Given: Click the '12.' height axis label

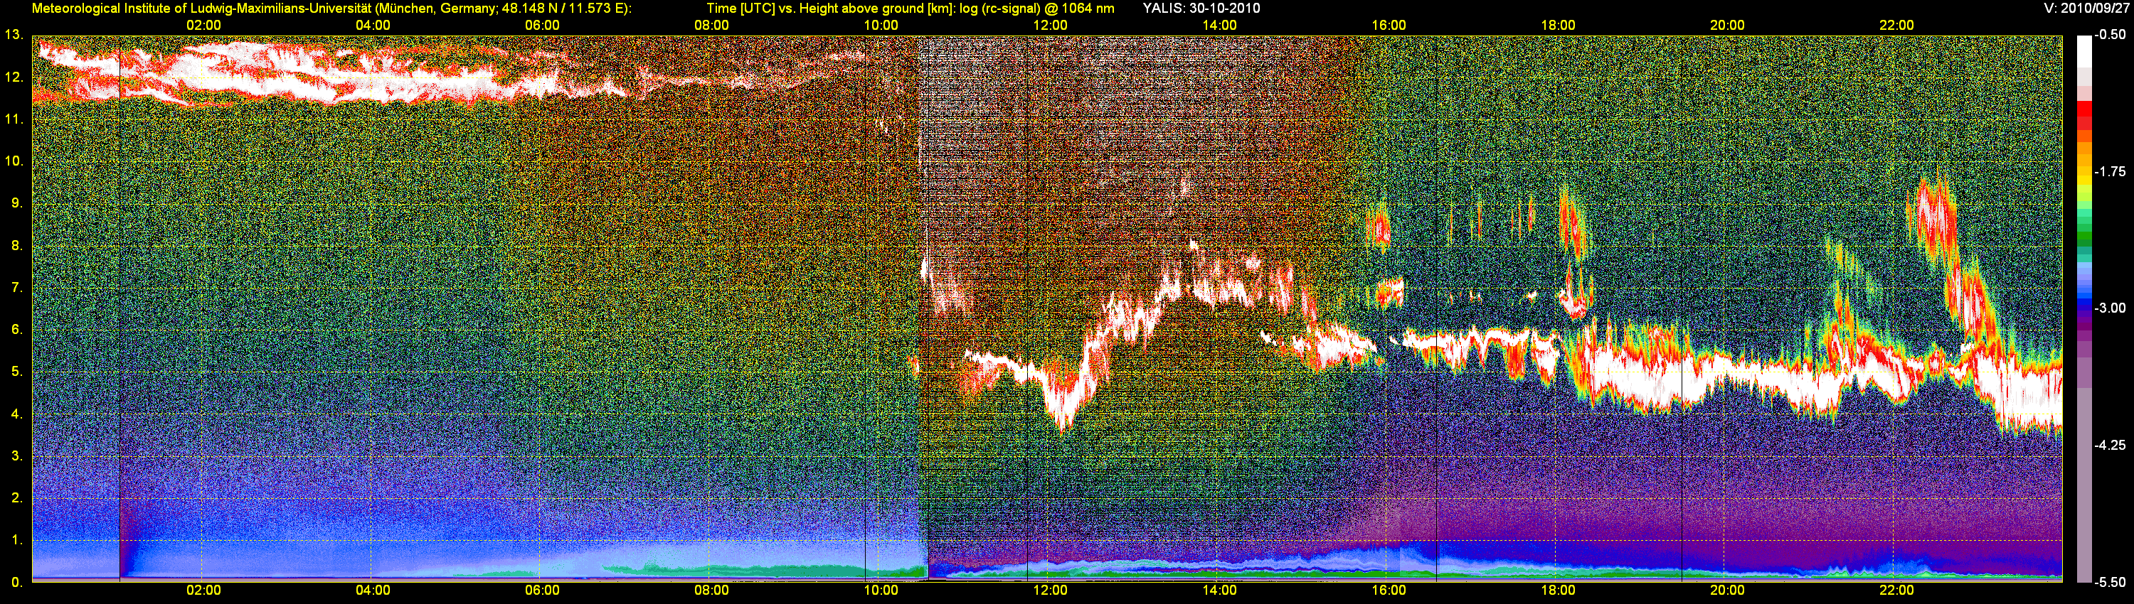Looking at the screenshot, I should 14,77.
